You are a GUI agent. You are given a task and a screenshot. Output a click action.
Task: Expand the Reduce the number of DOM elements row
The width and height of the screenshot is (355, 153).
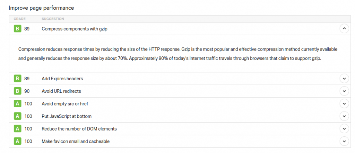click(344, 129)
